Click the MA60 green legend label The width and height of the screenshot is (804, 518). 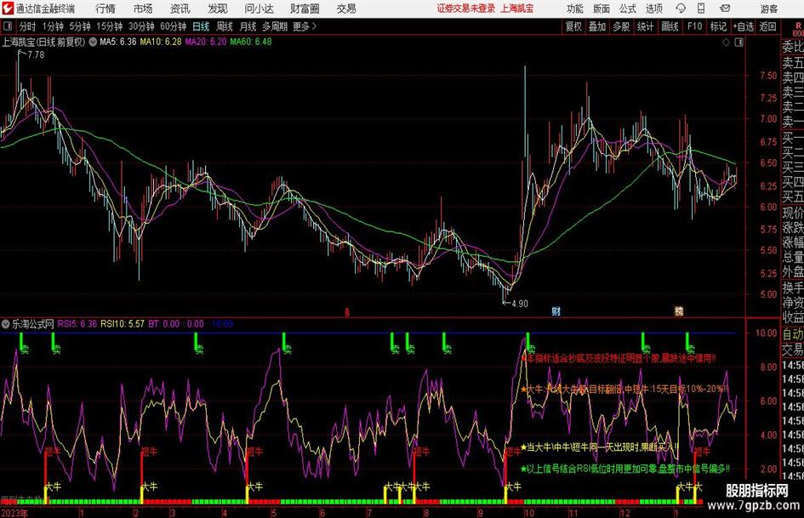[x=252, y=41]
